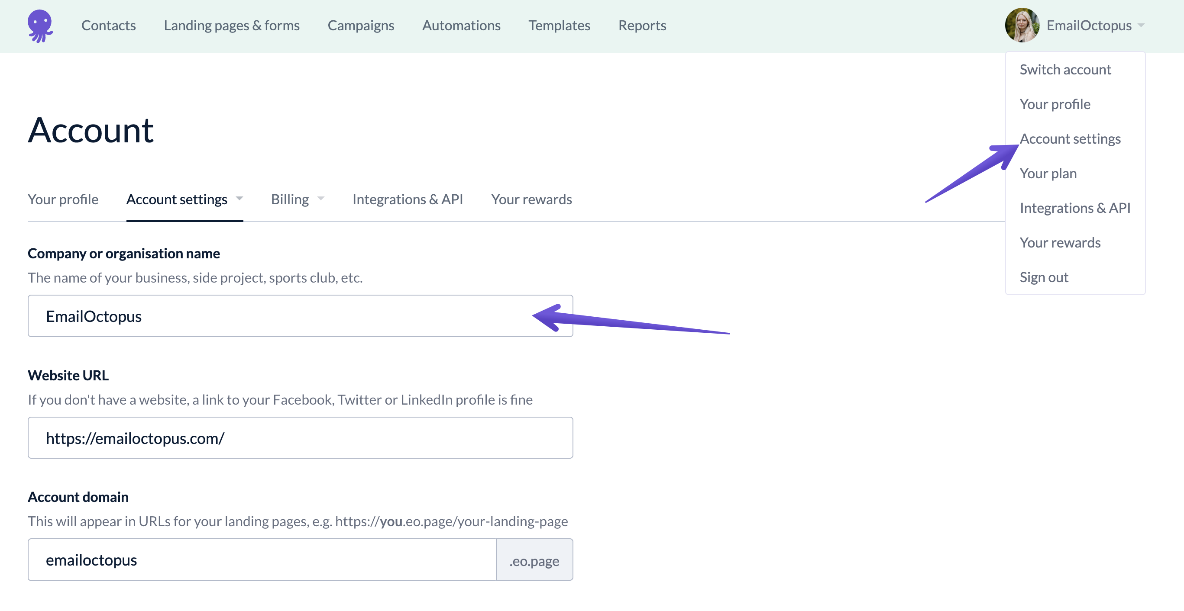Navigate to Automations

(461, 25)
